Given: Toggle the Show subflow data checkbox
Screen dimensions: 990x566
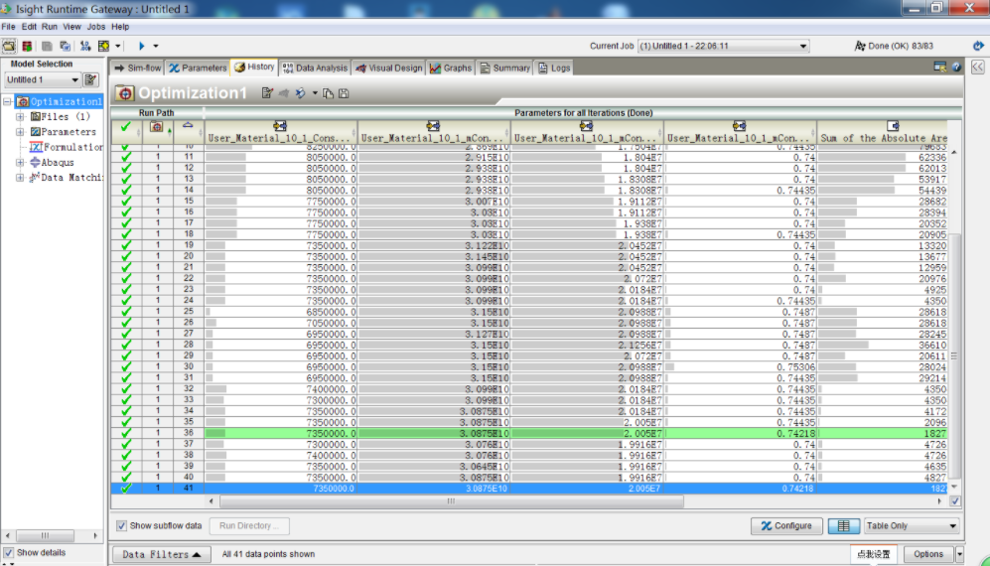Looking at the screenshot, I should click(122, 525).
